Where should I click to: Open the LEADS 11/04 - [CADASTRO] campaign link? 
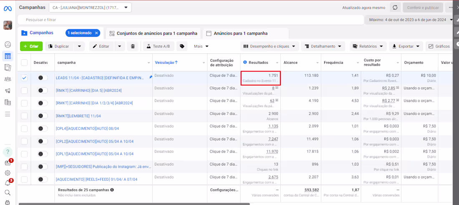point(100,78)
